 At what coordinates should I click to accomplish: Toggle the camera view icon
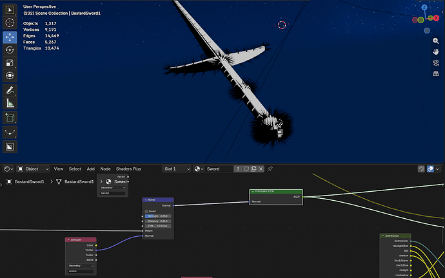point(435,62)
